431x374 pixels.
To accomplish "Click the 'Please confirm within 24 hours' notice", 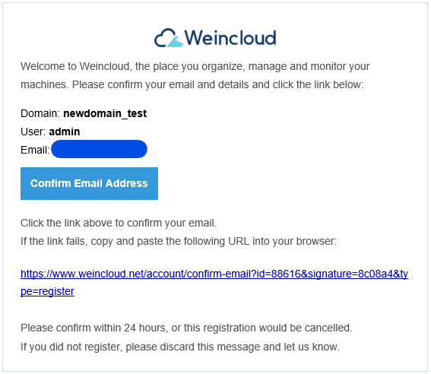I will pyautogui.click(x=186, y=328).
